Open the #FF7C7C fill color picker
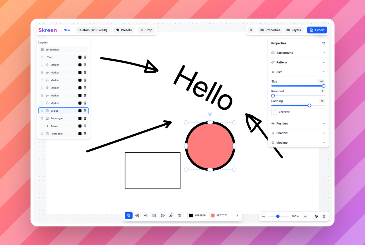Image resolution: width=365 pixels, height=245 pixels. pos(219,215)
